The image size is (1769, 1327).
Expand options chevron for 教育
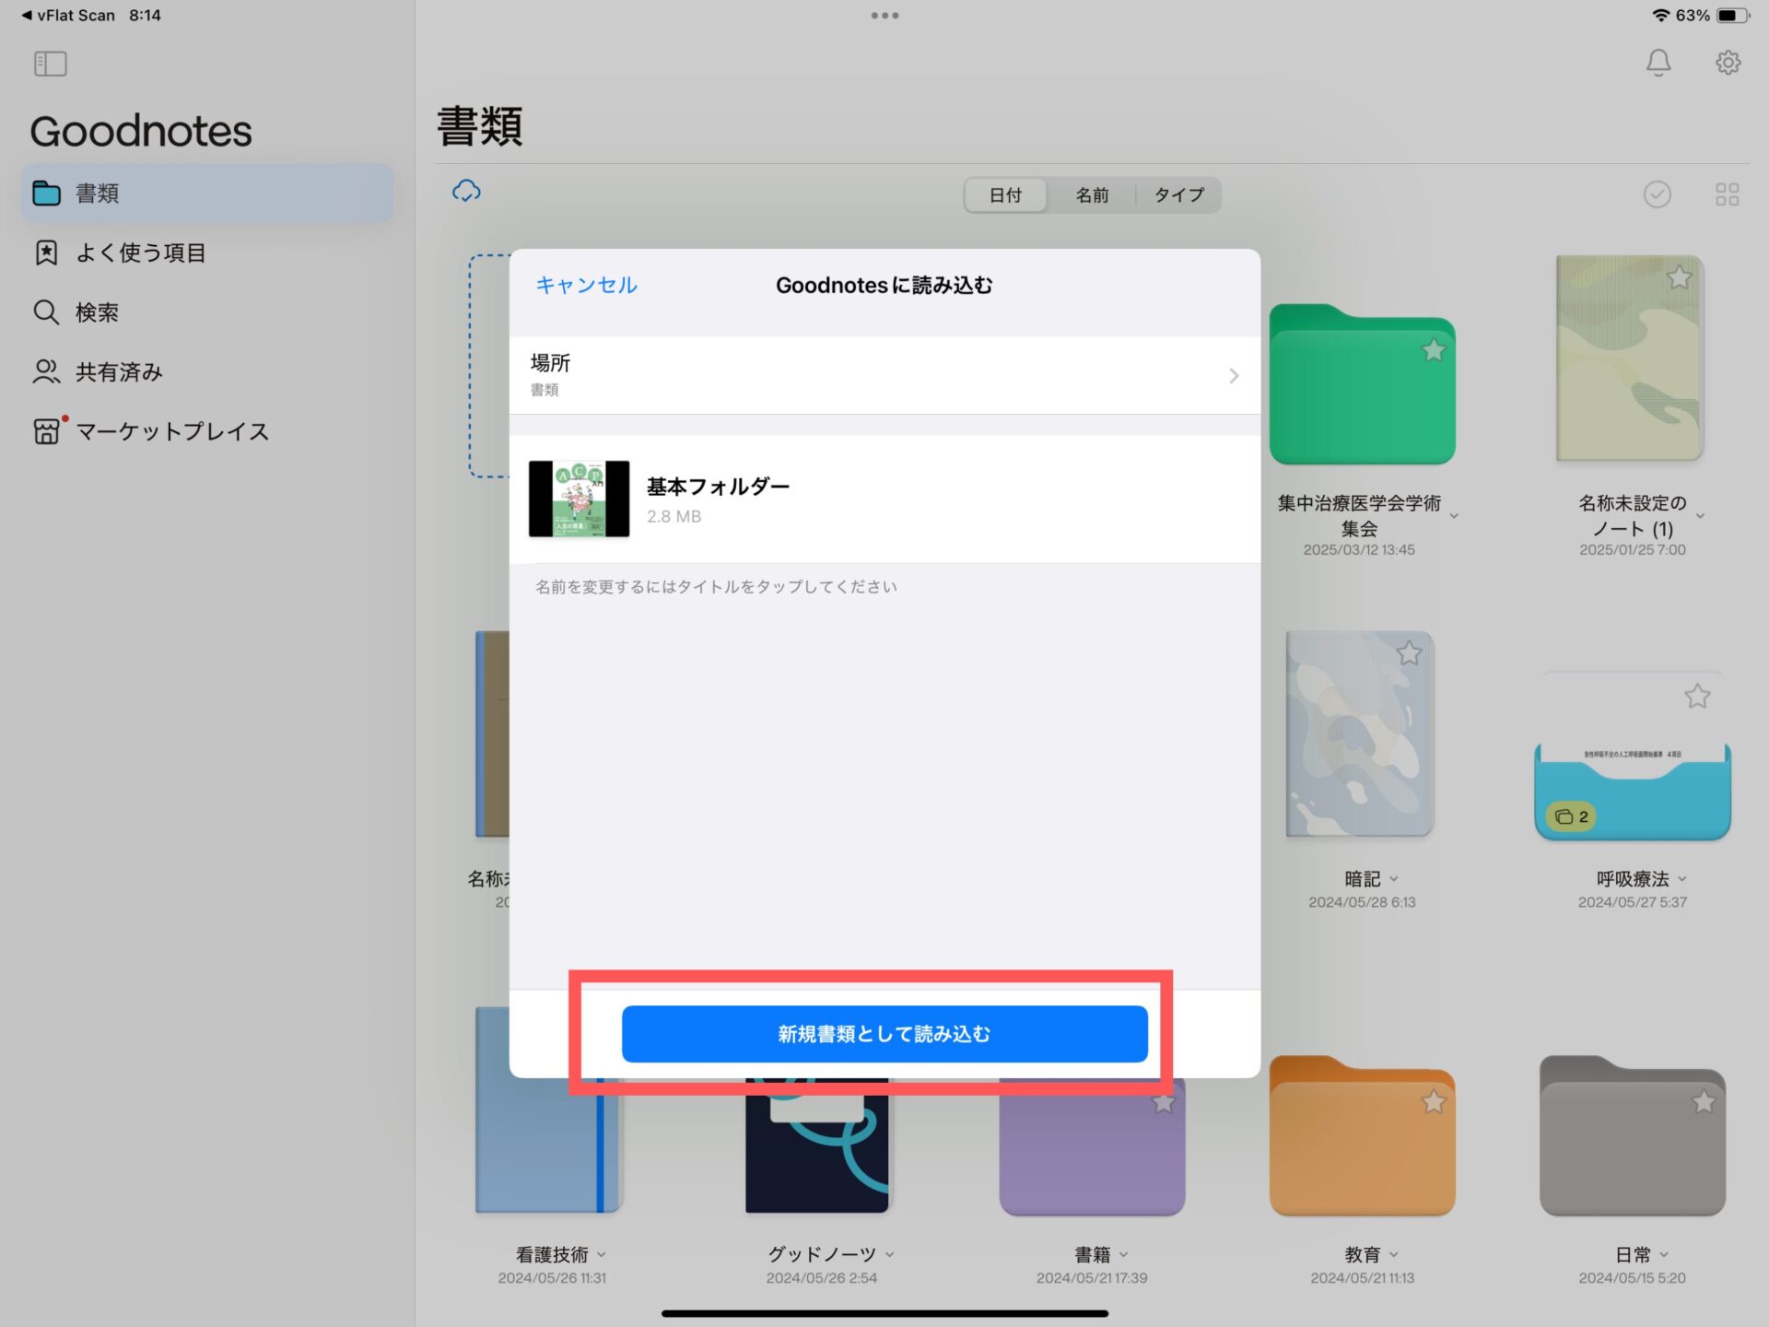click(1394, 1254)
